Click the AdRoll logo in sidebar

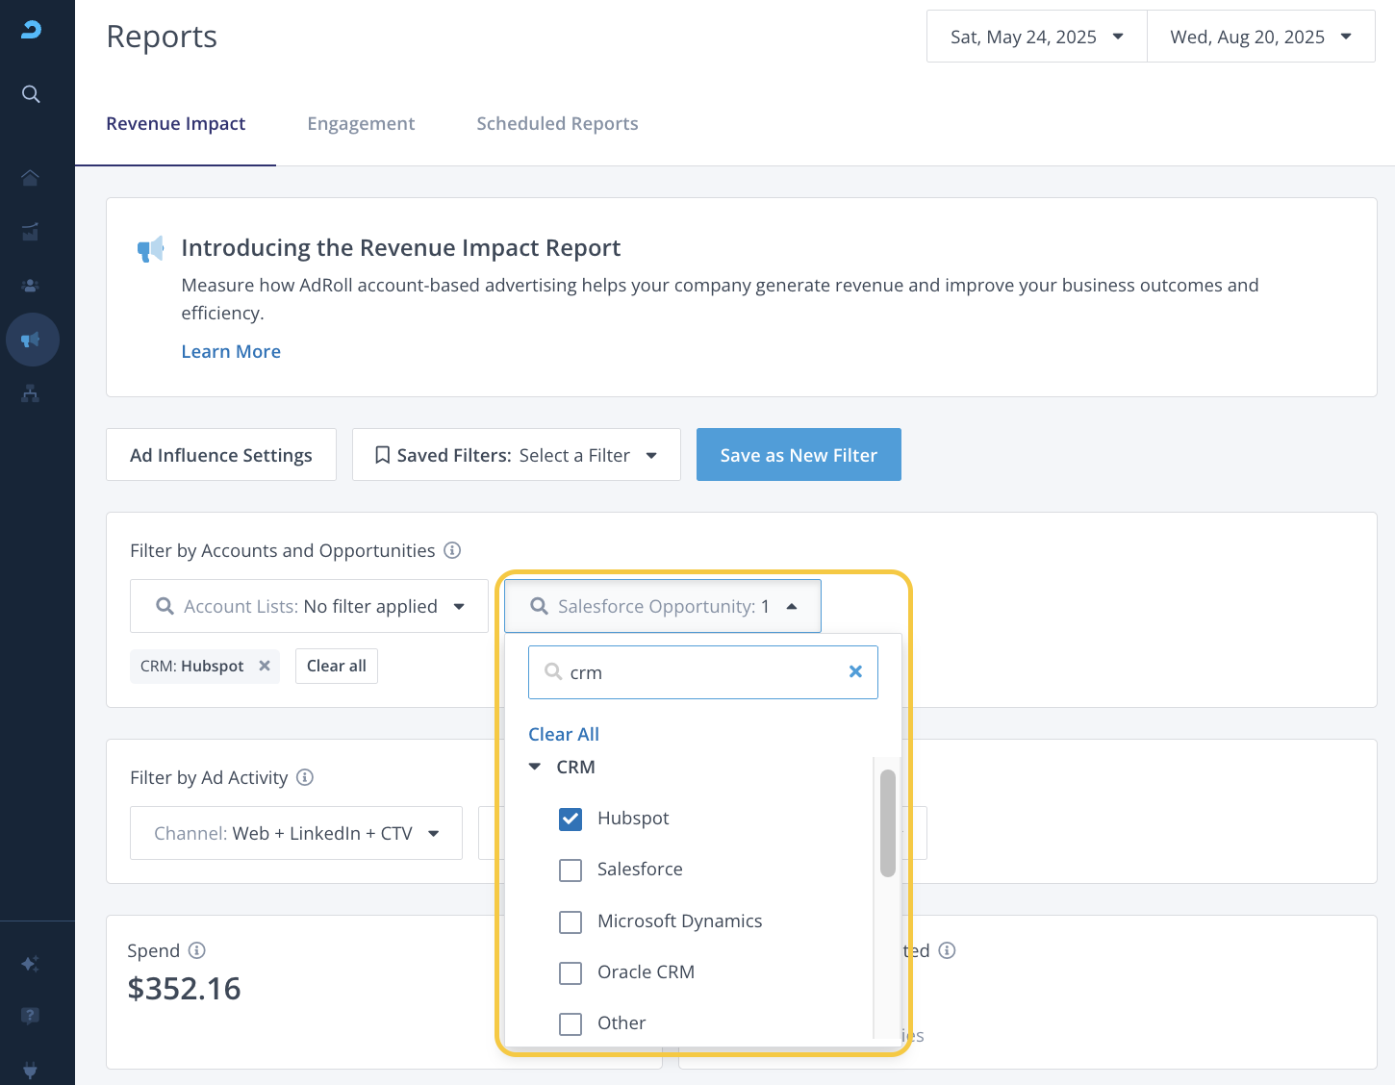tap(31, 30)
